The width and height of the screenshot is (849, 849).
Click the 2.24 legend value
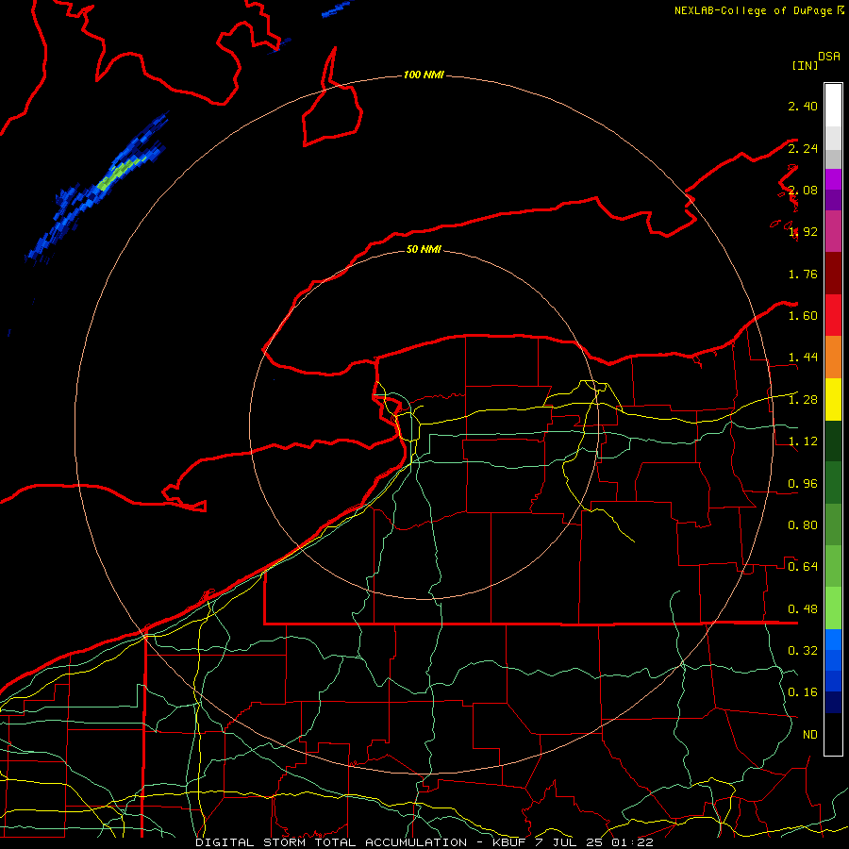(x=803, y=148)
